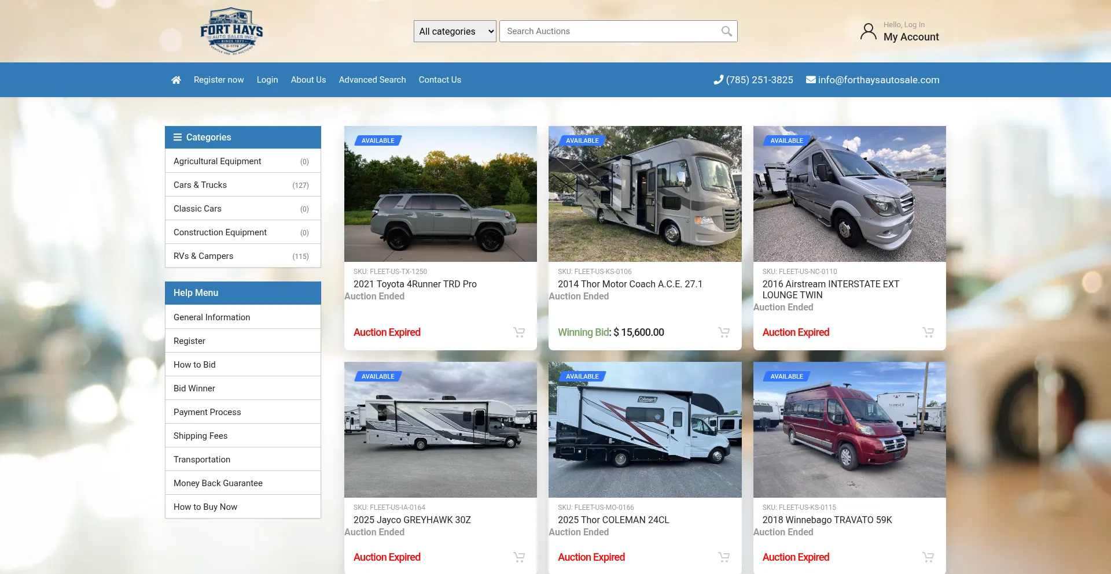1111x574 pixels.
Task: Open the 2016 Airstream Interstate photo
Action: click(x=849, y=194)
